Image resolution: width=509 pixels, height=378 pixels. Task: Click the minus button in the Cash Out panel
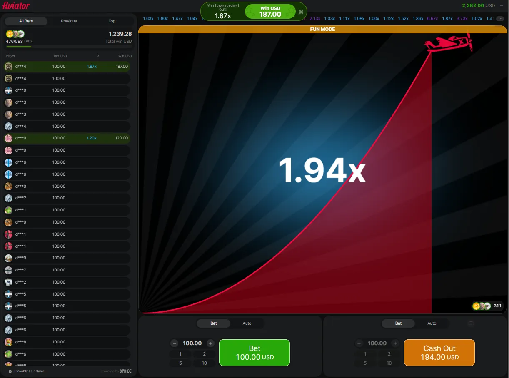359,343
